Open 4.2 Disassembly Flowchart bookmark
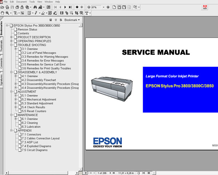Viewport: 218px width, 175px height. click(39, 80)
